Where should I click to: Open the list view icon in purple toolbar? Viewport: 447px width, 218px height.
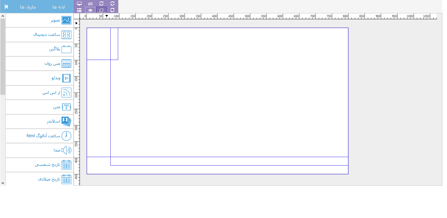[79, 10]
